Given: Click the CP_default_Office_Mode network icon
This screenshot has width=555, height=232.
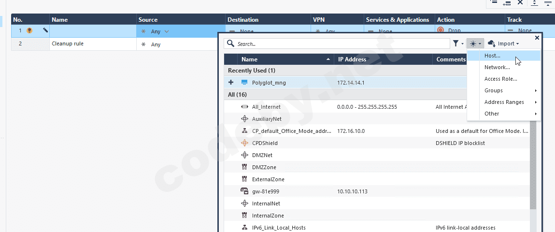Looking at the screenshot, I should pos(244,131).
